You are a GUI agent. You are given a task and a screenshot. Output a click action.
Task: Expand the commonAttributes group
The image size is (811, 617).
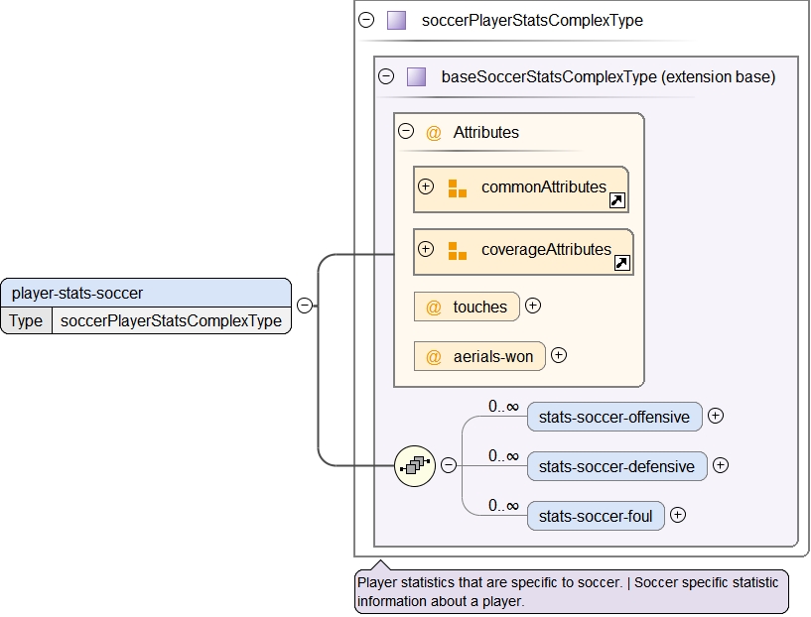426,186
